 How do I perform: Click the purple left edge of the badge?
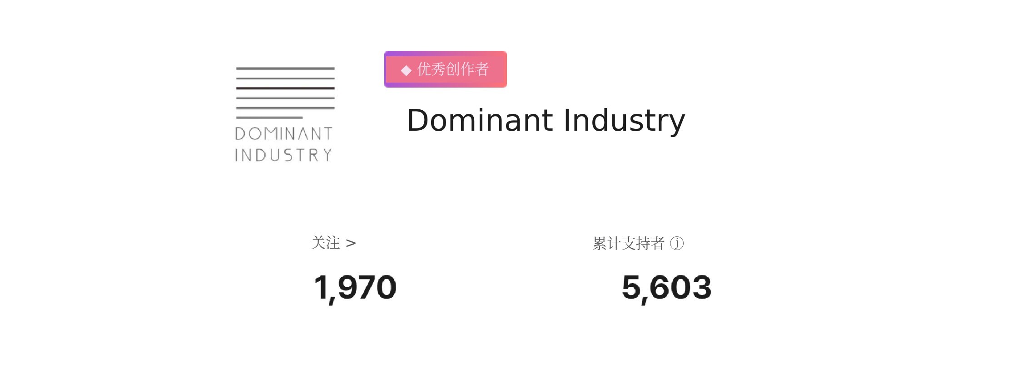click(386, 69)
